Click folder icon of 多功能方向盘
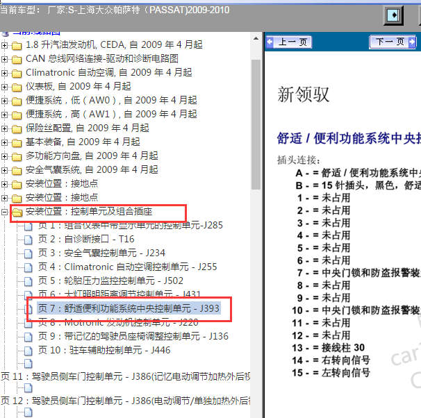Image resolution: width=421 pixels, height=418 pixels. 17,157
